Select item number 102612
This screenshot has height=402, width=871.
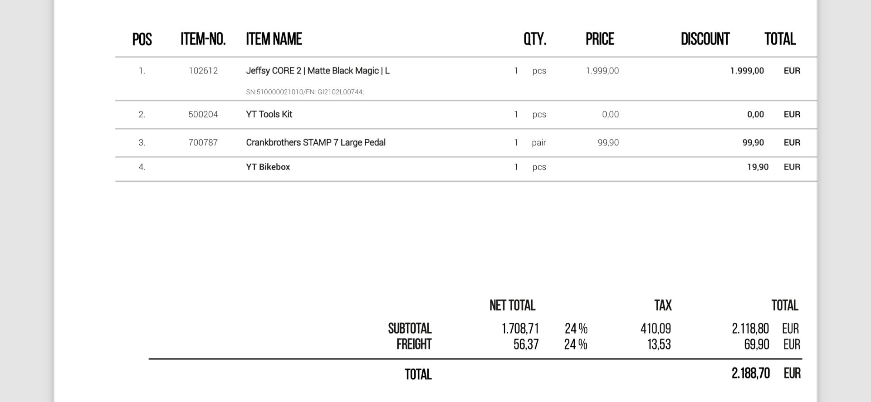pyautogui.click(x=203, y=71)
